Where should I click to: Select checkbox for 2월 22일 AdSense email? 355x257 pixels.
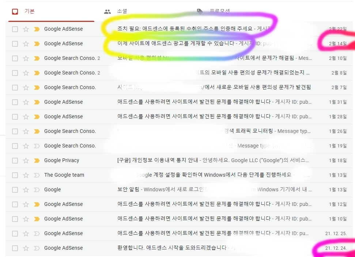(15, 29)
